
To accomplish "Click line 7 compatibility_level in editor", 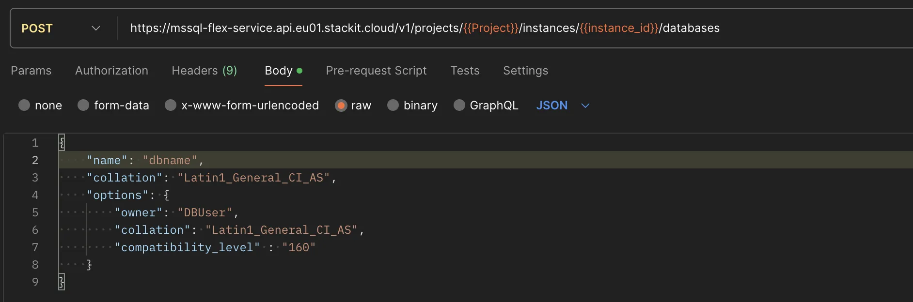I will [x=187, y=247].
